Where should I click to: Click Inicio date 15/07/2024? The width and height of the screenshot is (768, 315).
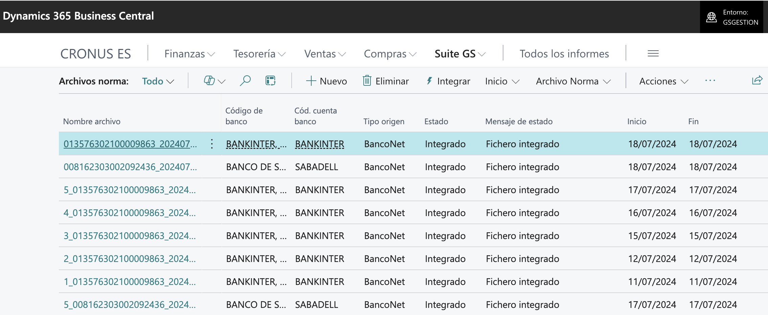pyautogui.click(x=652, y=236)
